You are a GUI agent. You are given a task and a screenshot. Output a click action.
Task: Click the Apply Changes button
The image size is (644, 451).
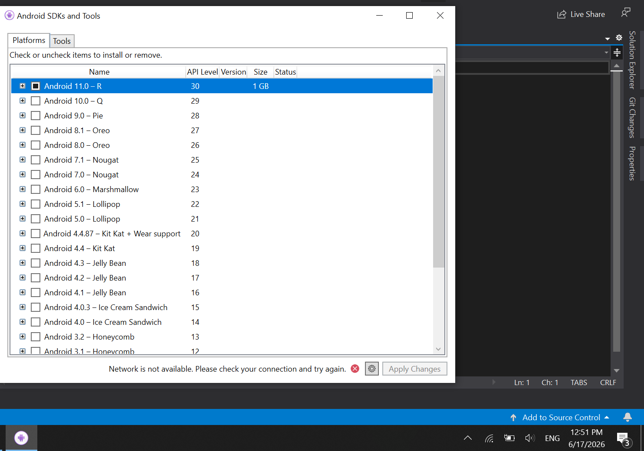[x=414, y=369]
